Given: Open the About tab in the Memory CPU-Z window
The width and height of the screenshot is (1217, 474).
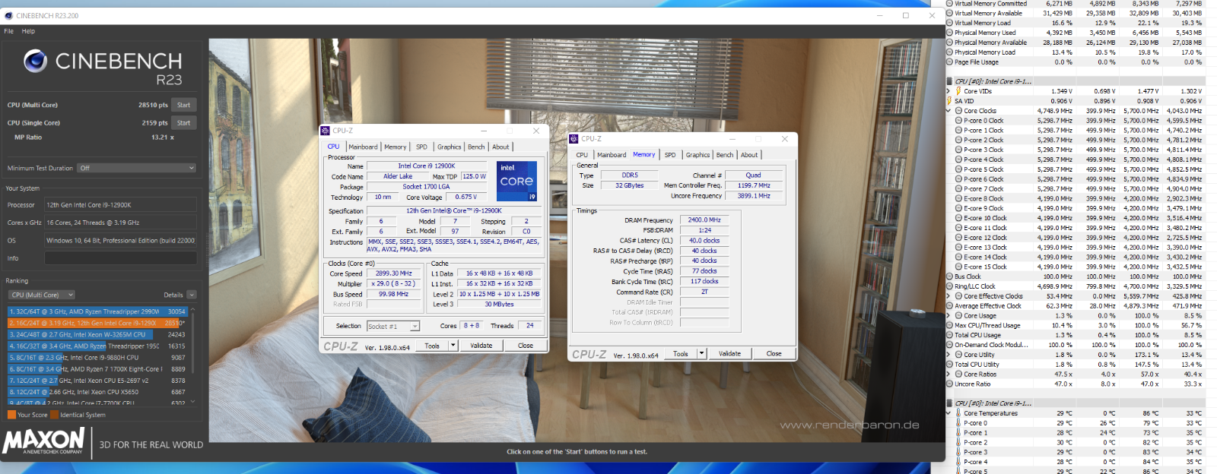Looking at the screenshot, I should click(x=749, y=155).
